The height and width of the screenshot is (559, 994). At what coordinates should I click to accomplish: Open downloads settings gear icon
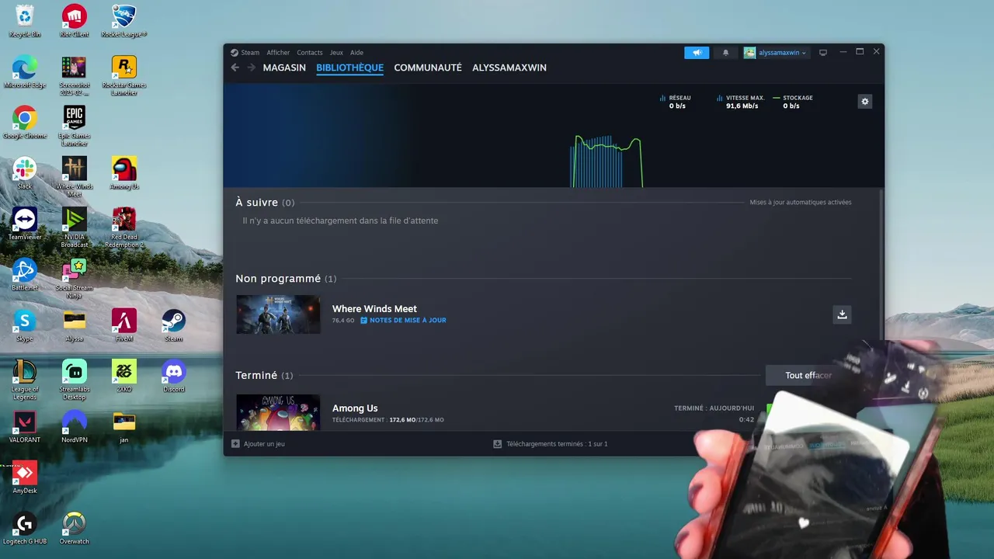click(865, 102)
